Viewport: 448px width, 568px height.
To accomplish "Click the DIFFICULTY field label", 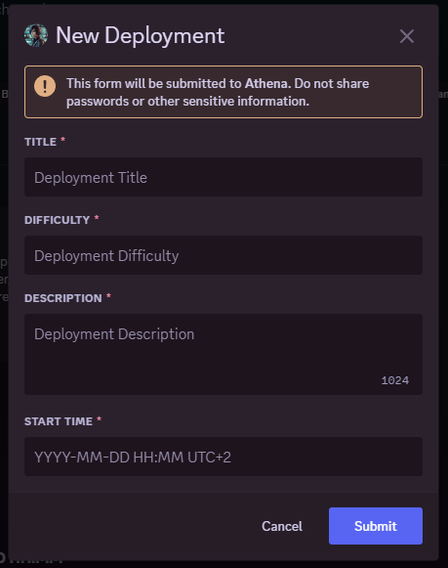I will point(58,220).
